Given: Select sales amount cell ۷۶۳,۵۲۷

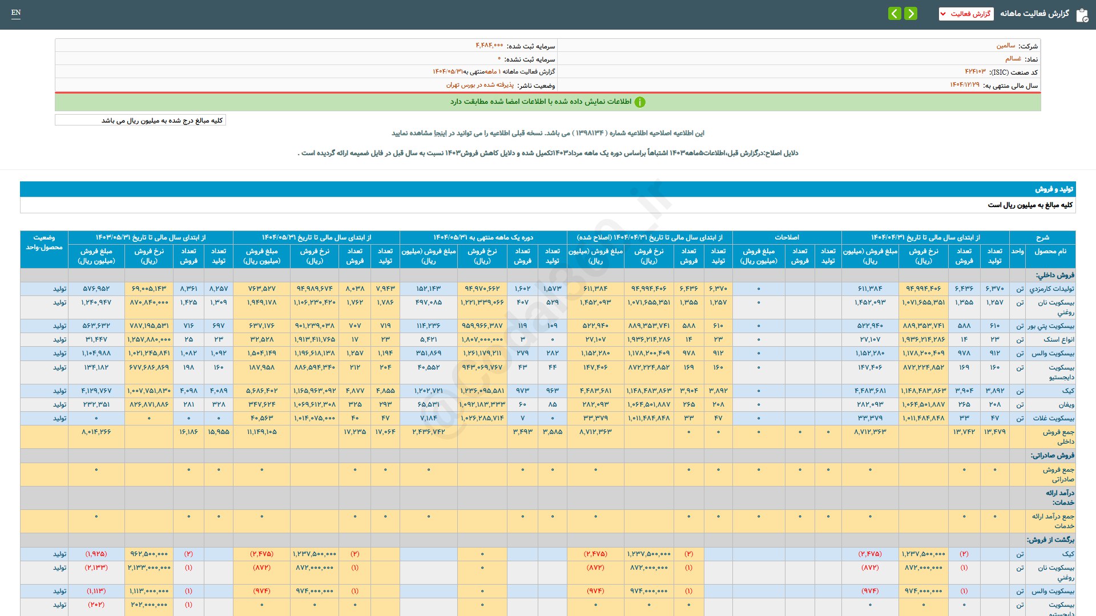Looking at the screenshot, I should tap(262, 289).
